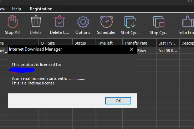This screenshot has height=129, width=194.
Task: Open the Scheduler clock icon
Action: click(106, 22)
